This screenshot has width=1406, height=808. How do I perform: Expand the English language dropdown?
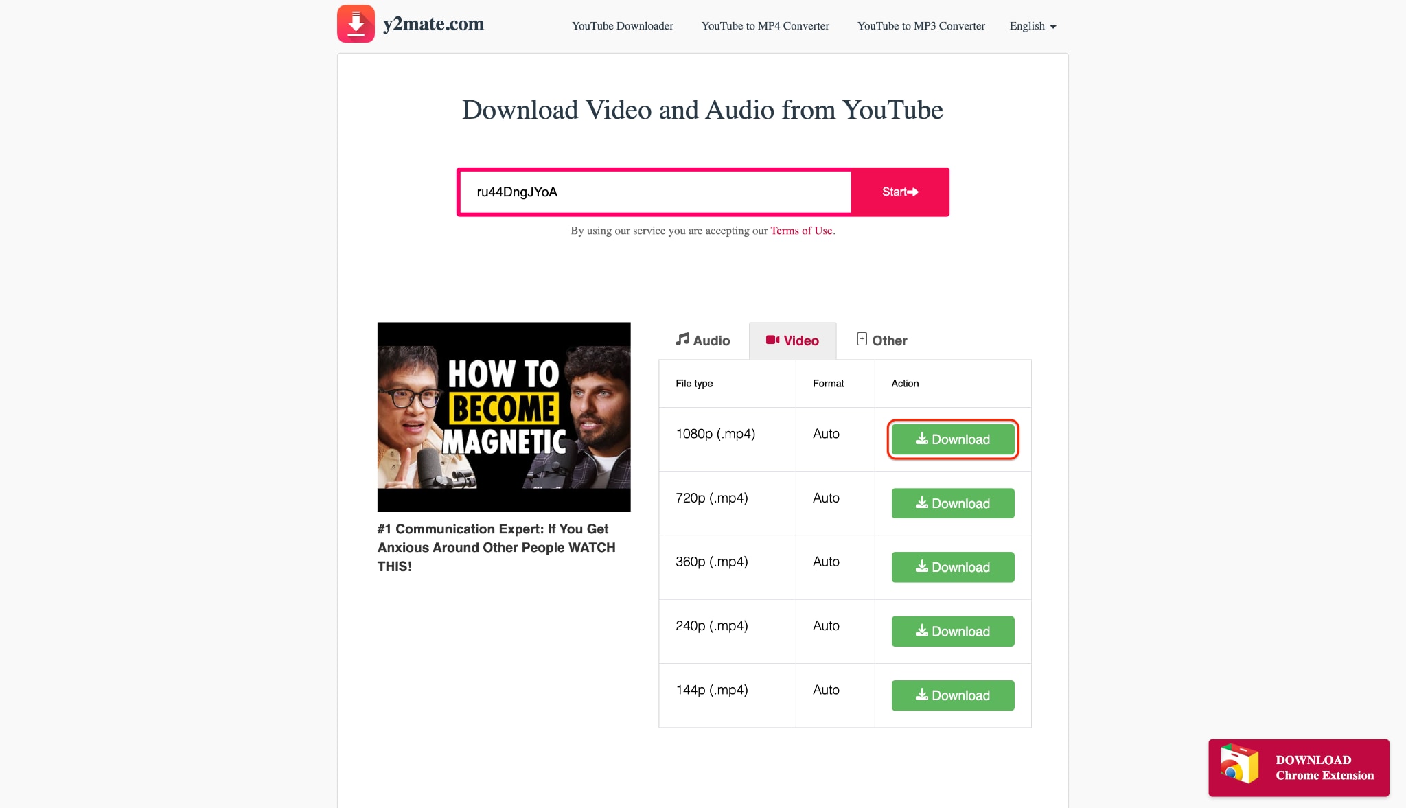1033,26
